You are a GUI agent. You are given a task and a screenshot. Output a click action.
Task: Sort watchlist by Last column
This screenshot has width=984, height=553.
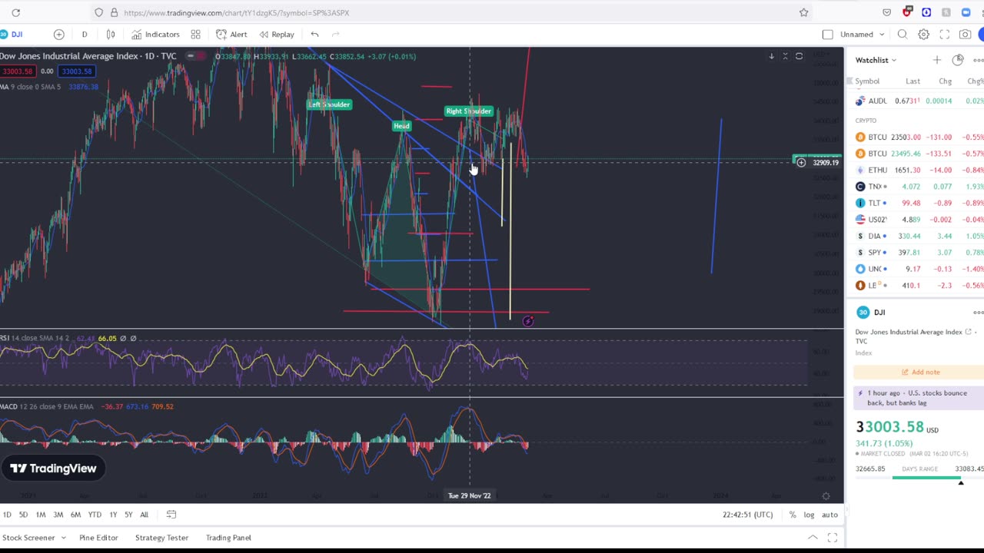point(913,81)
